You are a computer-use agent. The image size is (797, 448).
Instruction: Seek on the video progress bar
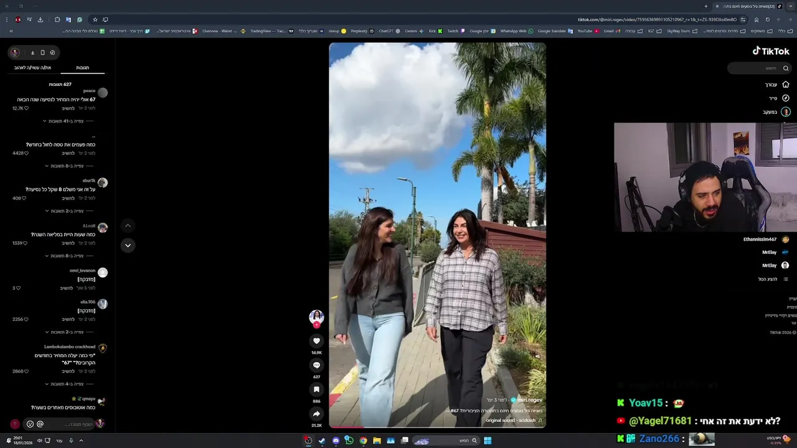point(437,427)
